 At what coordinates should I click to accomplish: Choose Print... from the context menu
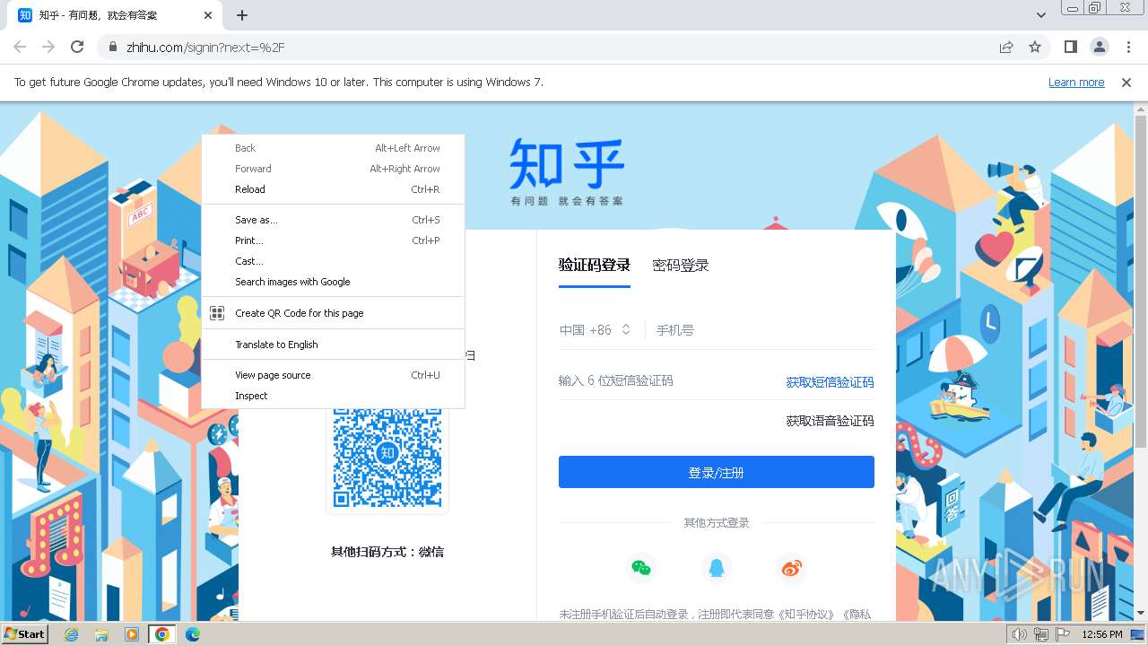pyautogui.click(x=333, y=240)
